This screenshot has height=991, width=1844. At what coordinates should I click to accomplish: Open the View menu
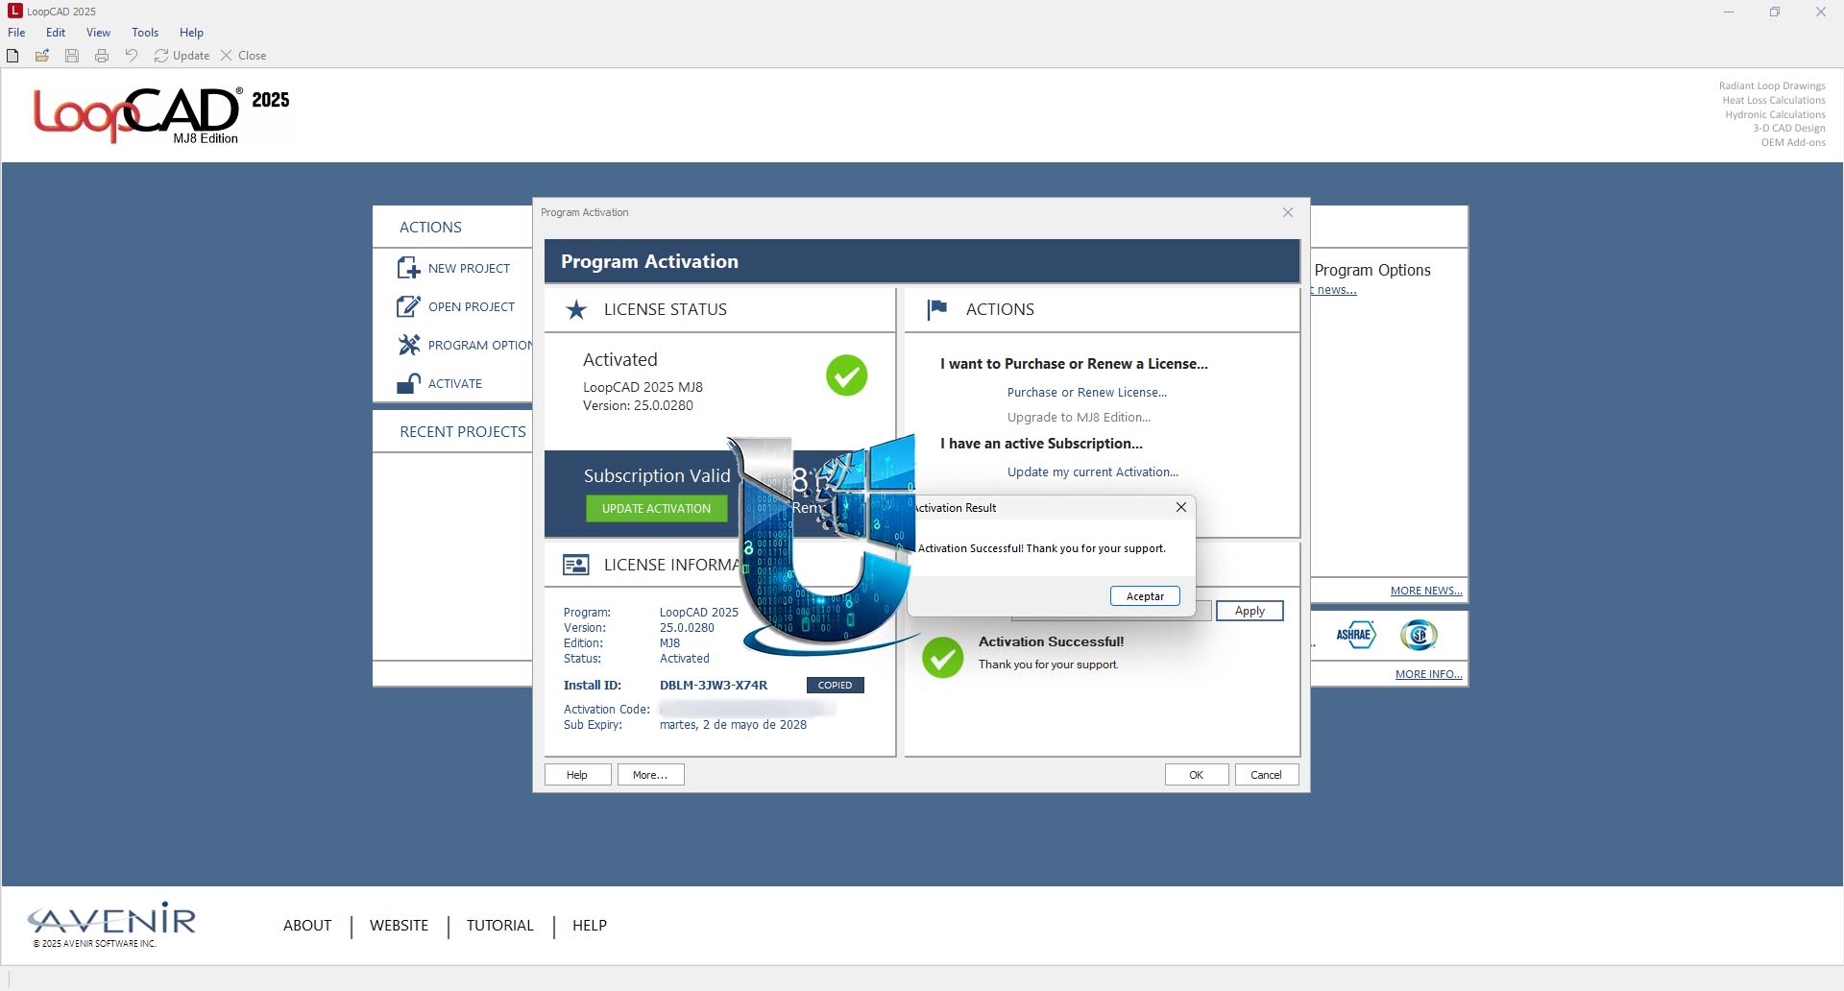pos(98,33)
